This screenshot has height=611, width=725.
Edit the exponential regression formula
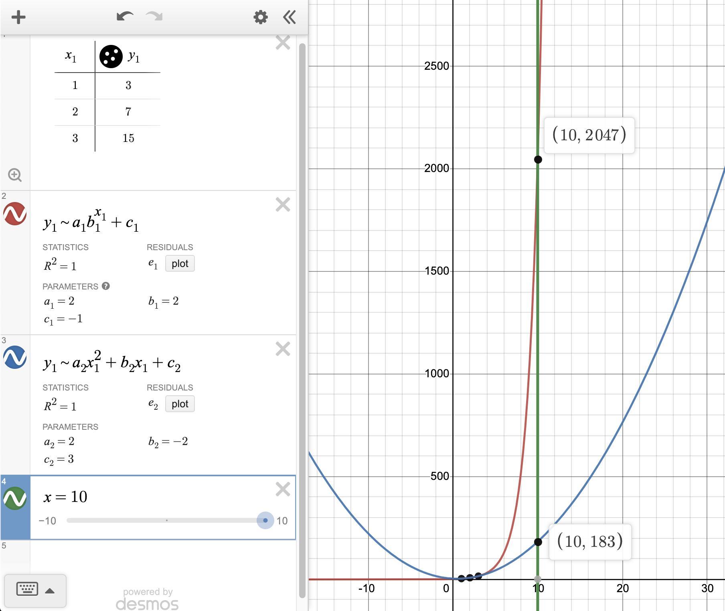click(91, 220)
